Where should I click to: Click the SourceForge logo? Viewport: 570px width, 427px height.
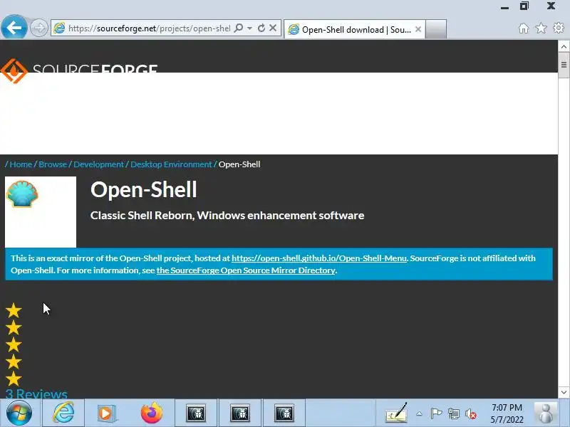pos(79,70)
